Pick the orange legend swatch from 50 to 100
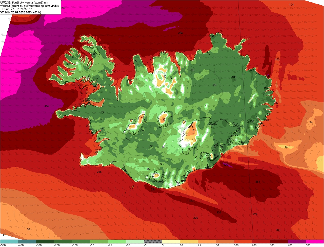Image resolution: width=324 pixels, height=247 pixels. click(x=225, y=241)
